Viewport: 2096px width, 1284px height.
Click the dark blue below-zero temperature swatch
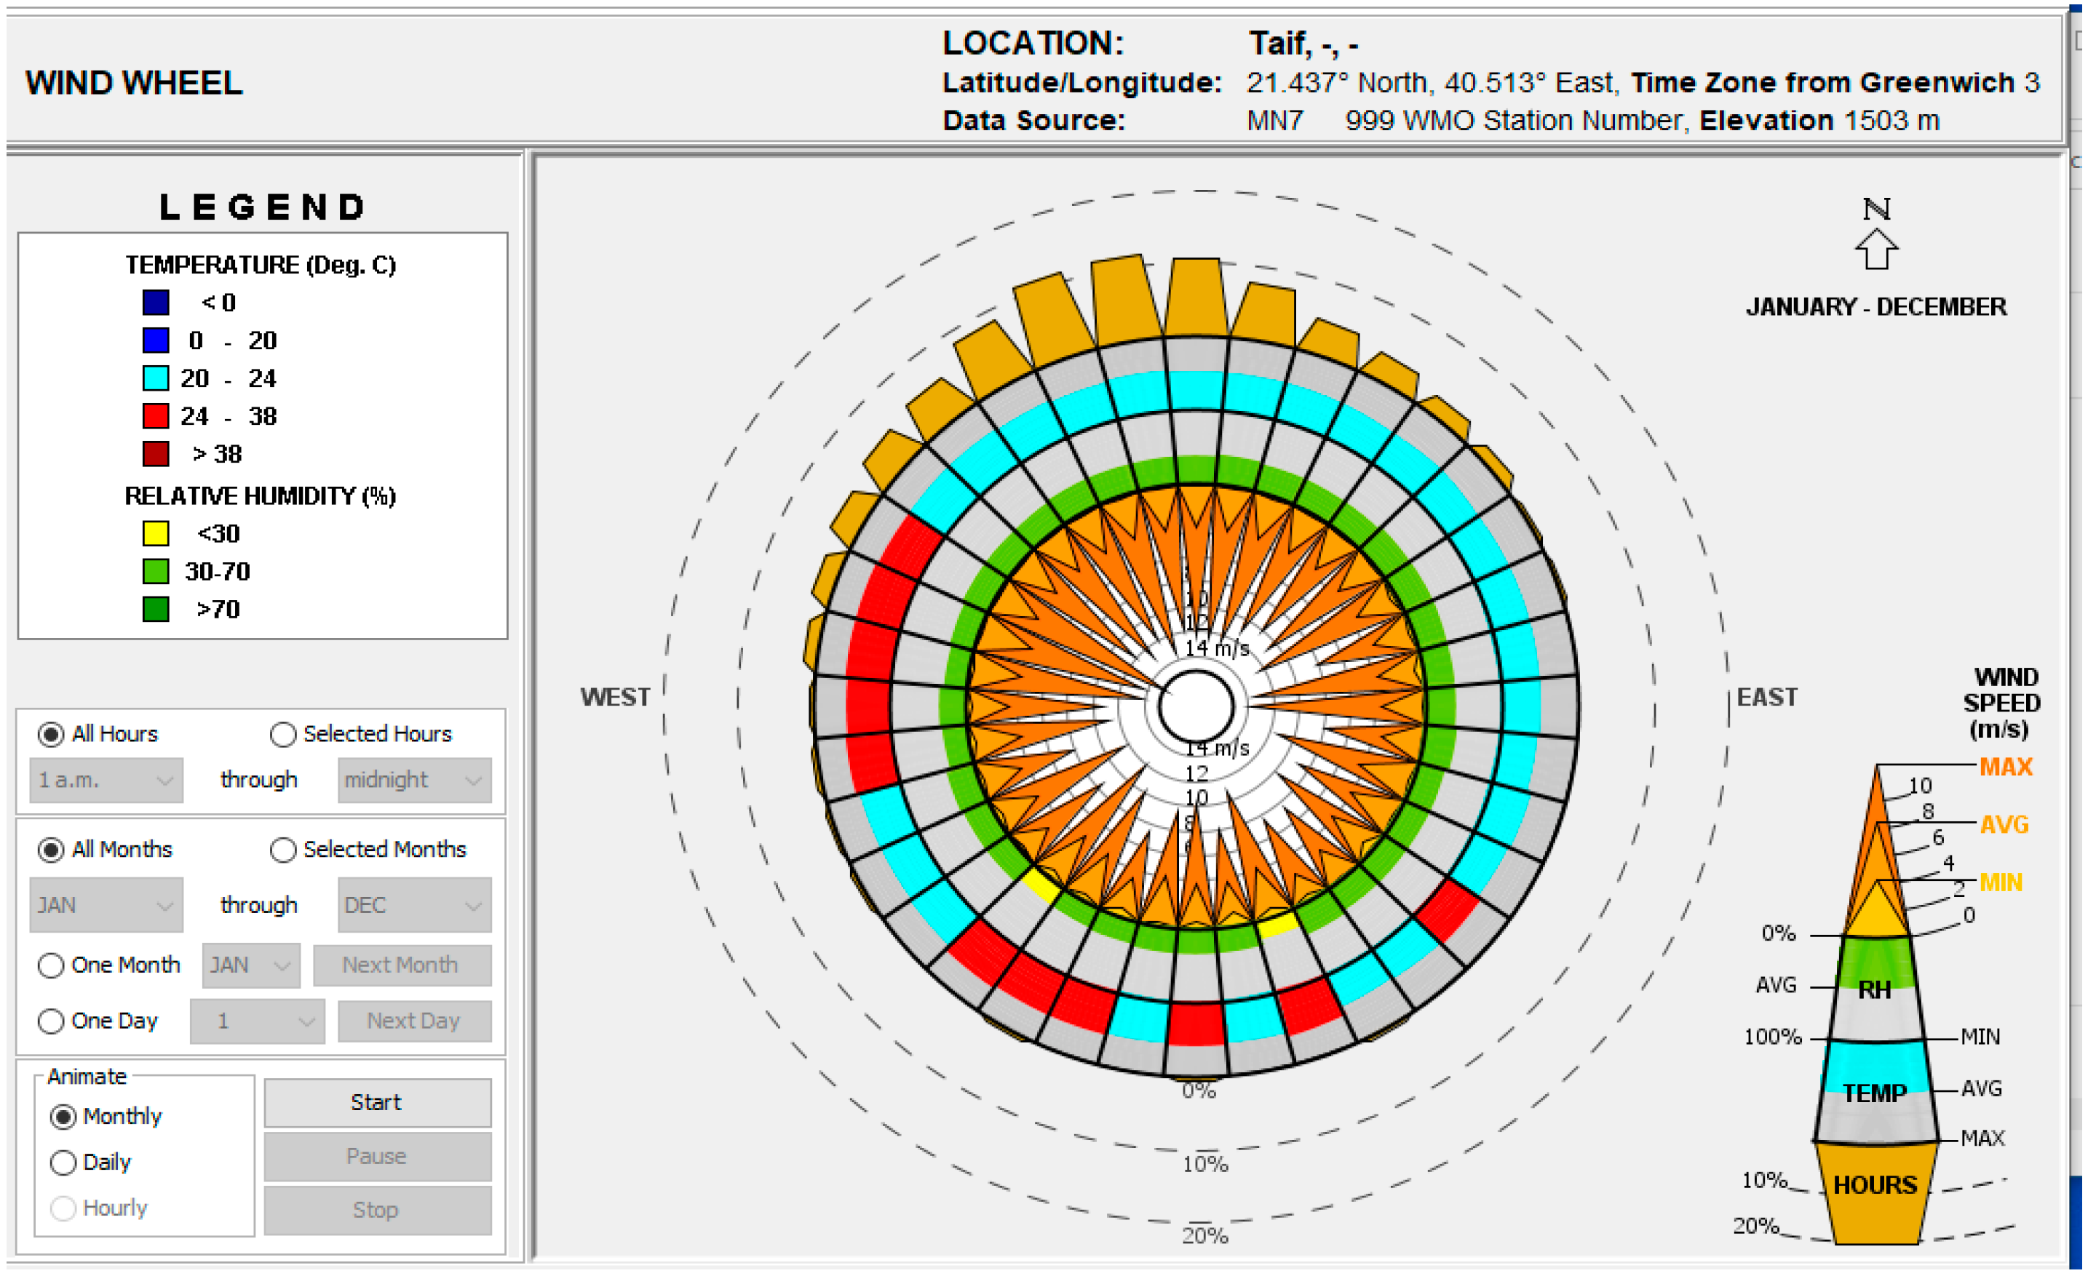[x=156, y=303]
